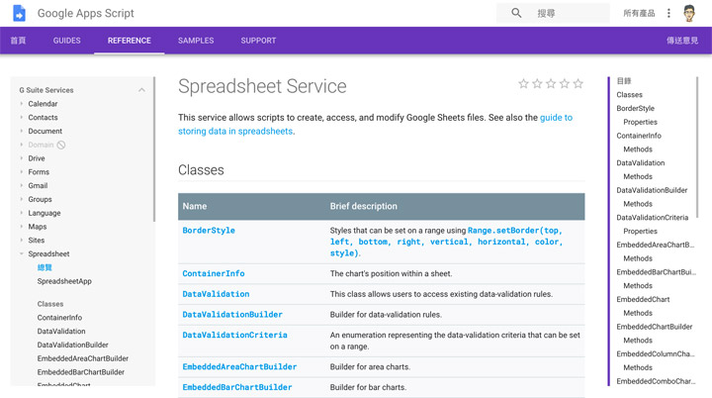712x398 pixels.
Task: Open the SAMPLES tab
Action: pos(196,41)
